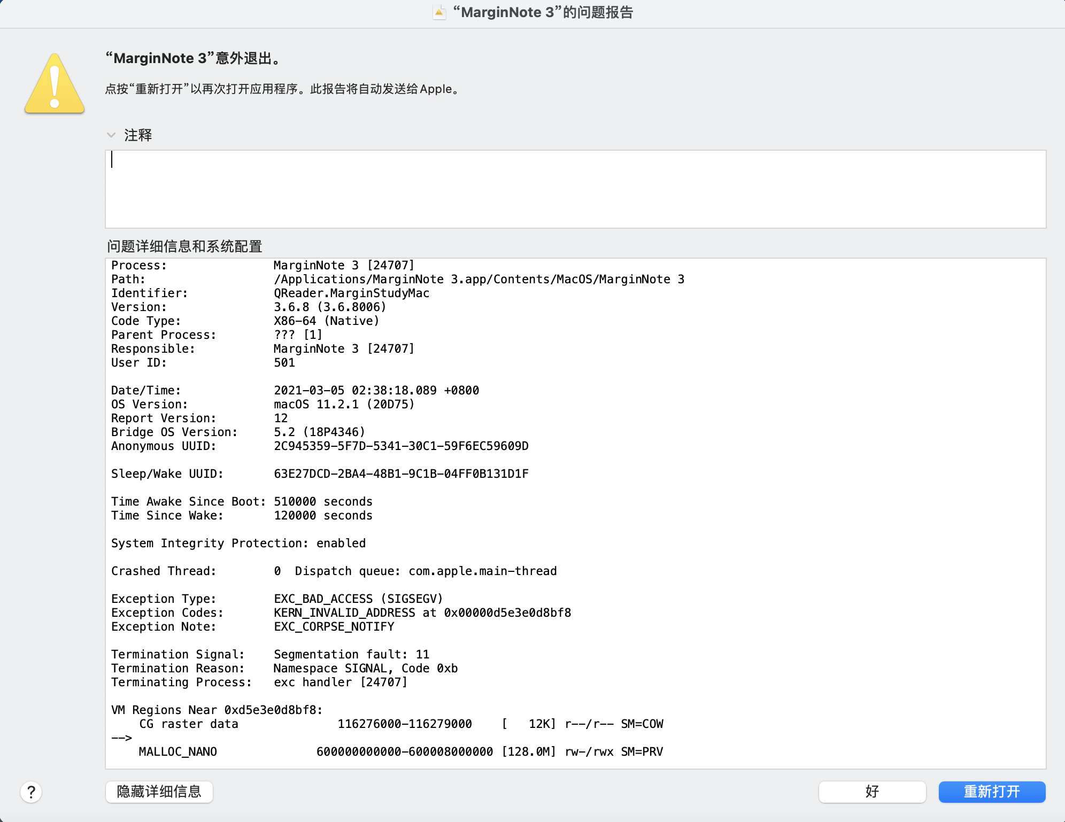Click the Date/Time entry in the report
Viewport: 1065px width, 822px height.
tap(295, 390)
